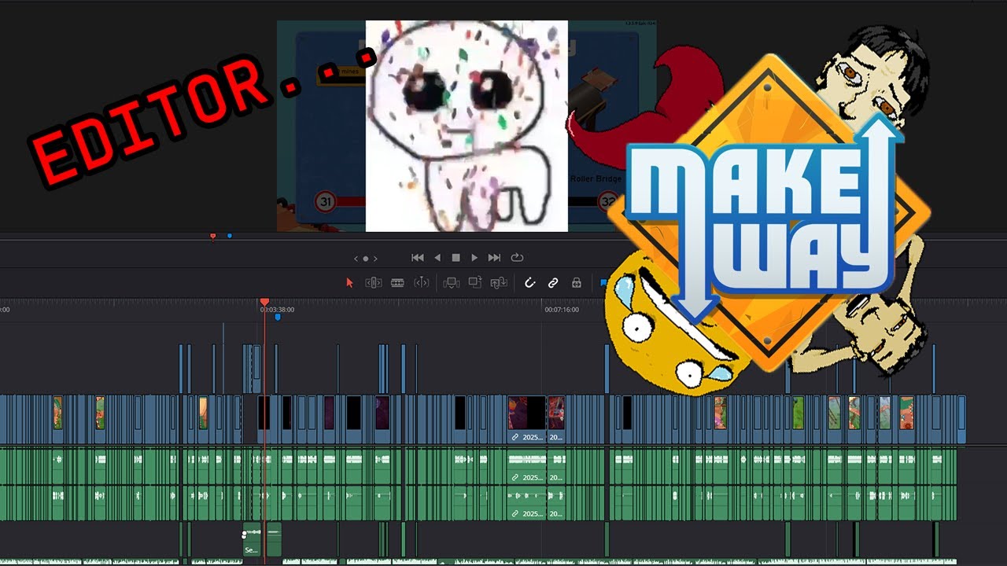
Task: Select the video clip labeled "2025..." on the video track
Action: tap(527, 421)
